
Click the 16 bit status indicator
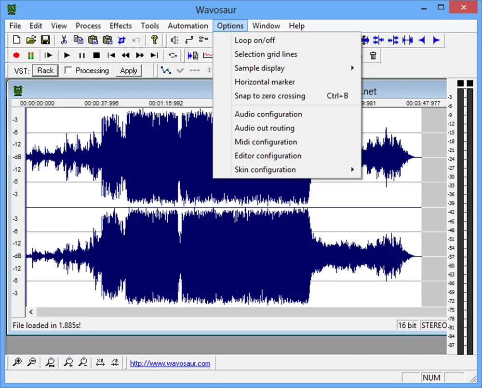coord(407,325)
